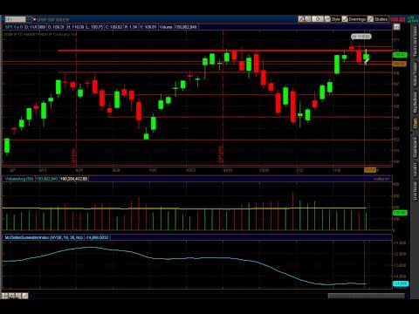
Task: Click the small settings icon below the toolbar right
Action: (x=396, y=27)
